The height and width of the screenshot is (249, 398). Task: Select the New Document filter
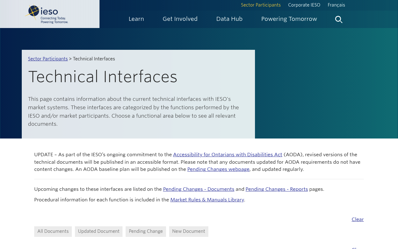coord(189,232)
